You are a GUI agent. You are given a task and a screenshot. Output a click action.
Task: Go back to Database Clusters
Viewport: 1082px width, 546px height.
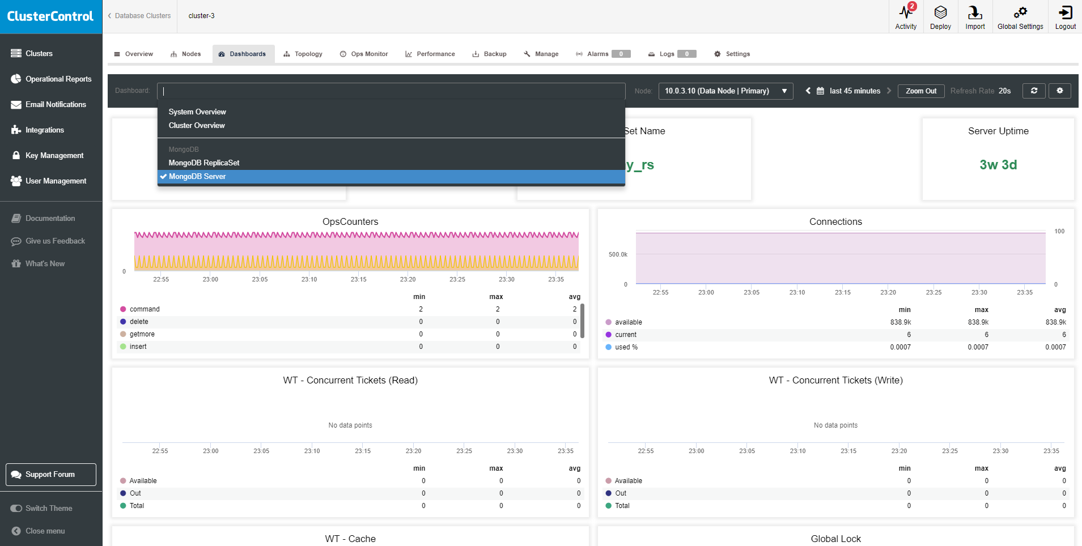click(x=139, y=16)
